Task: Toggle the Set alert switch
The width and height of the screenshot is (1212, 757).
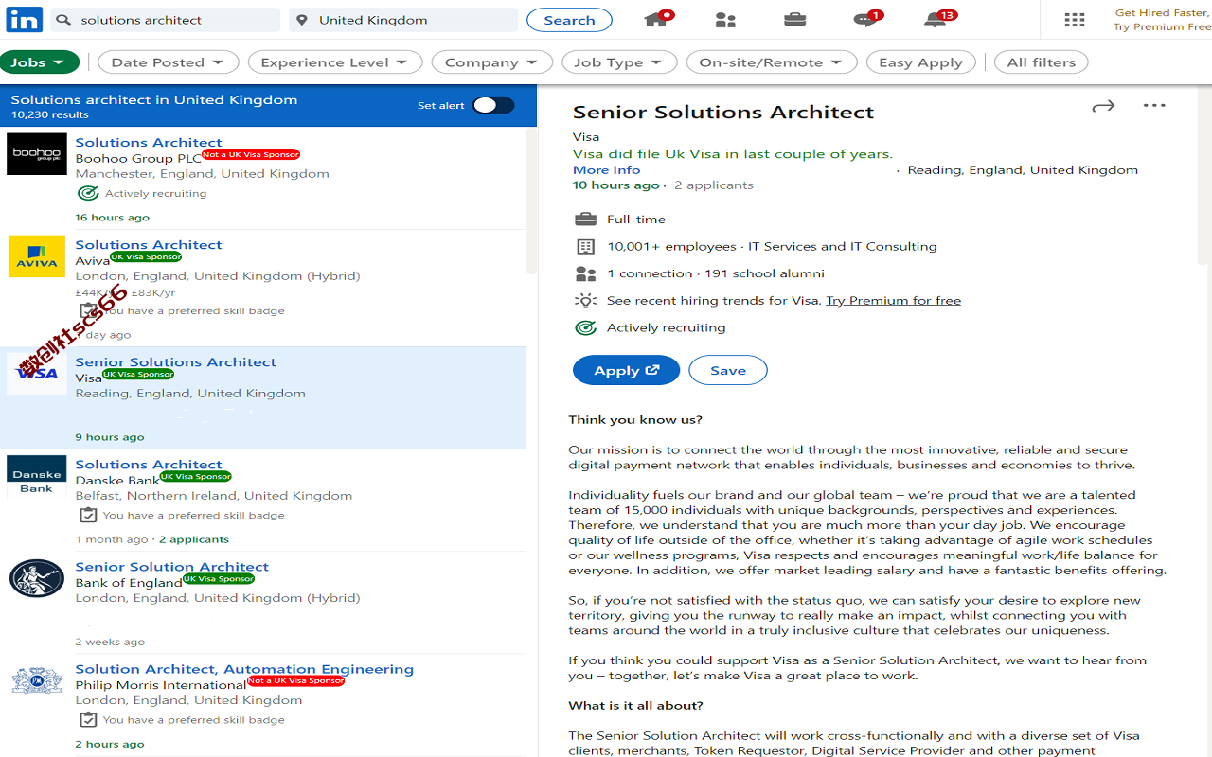Action: (493, 105)
